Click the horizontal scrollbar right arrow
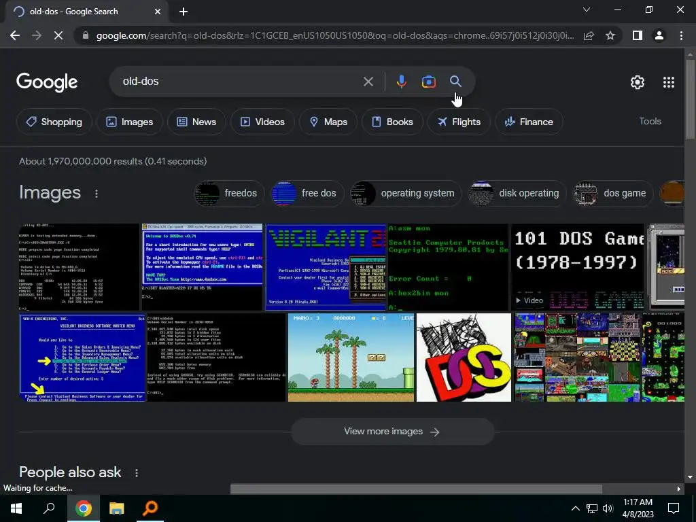This screenshot has width=696, height=522. [679, 489]
